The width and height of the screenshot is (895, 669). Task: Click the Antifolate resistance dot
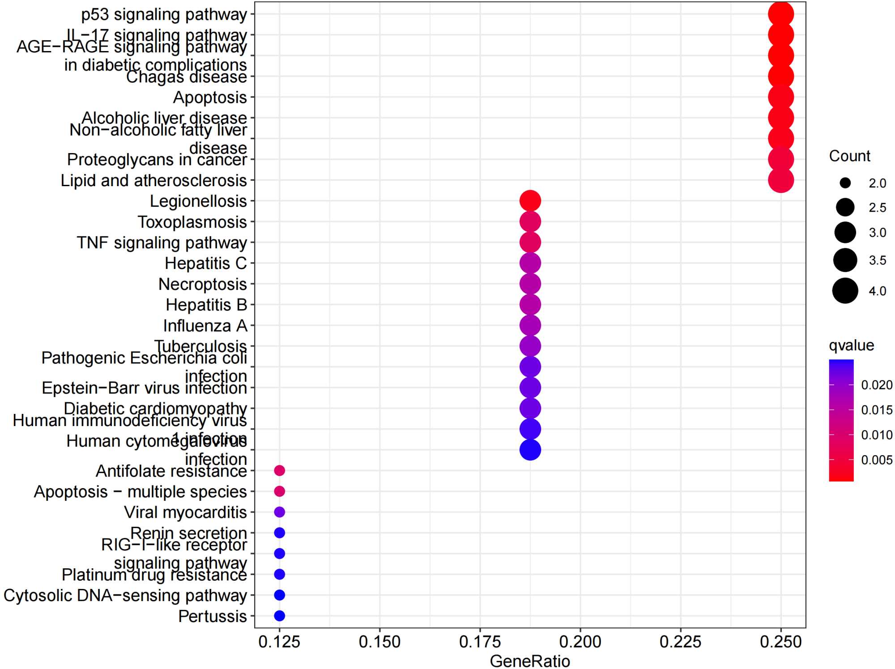279,470
